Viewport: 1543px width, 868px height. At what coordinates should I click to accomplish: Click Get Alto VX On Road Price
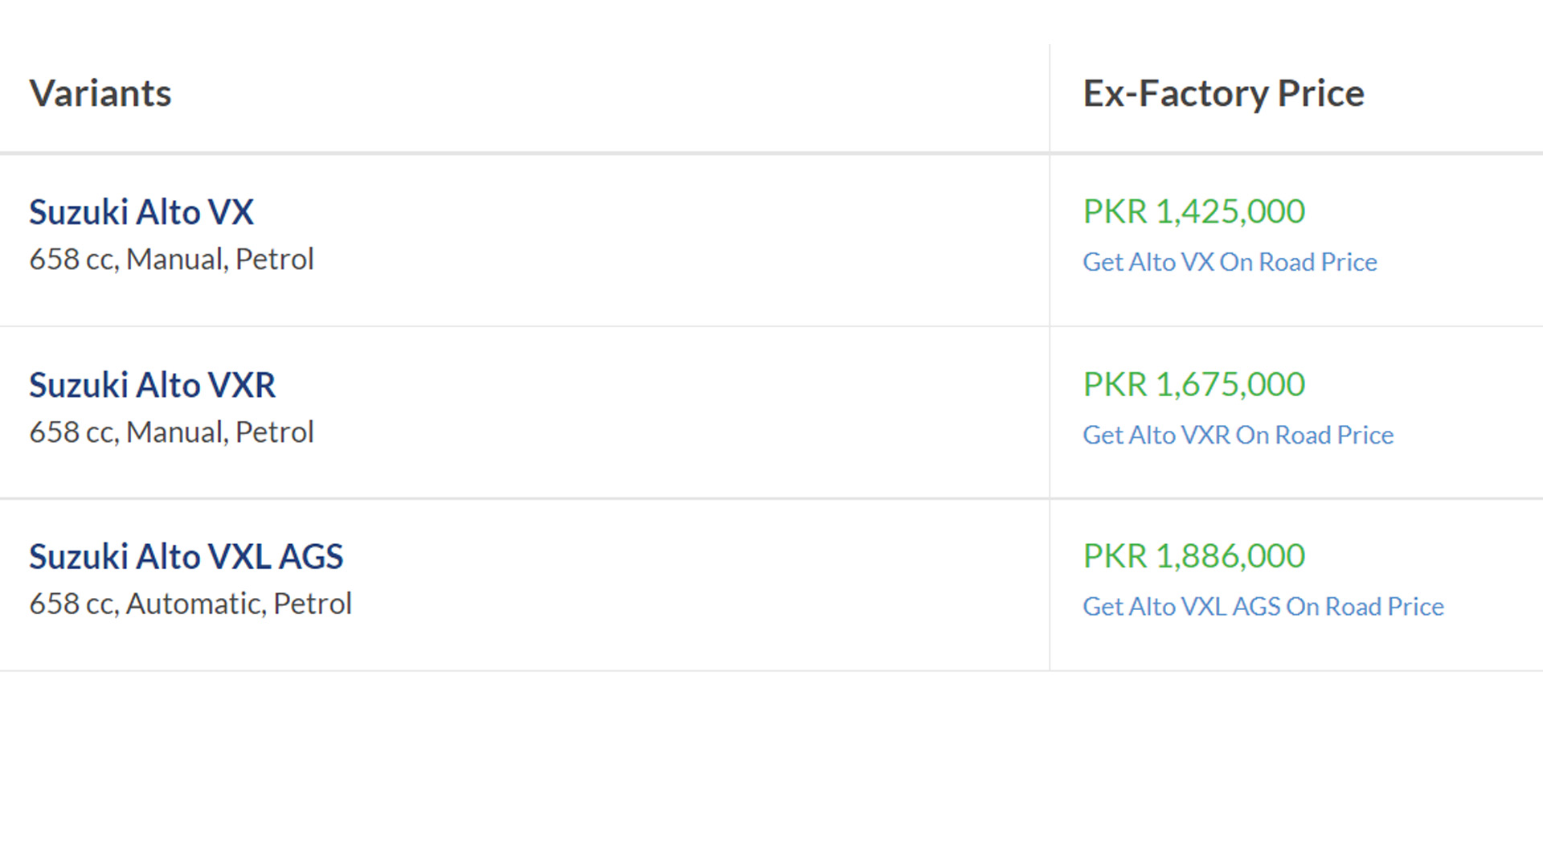click(1230, 262)
